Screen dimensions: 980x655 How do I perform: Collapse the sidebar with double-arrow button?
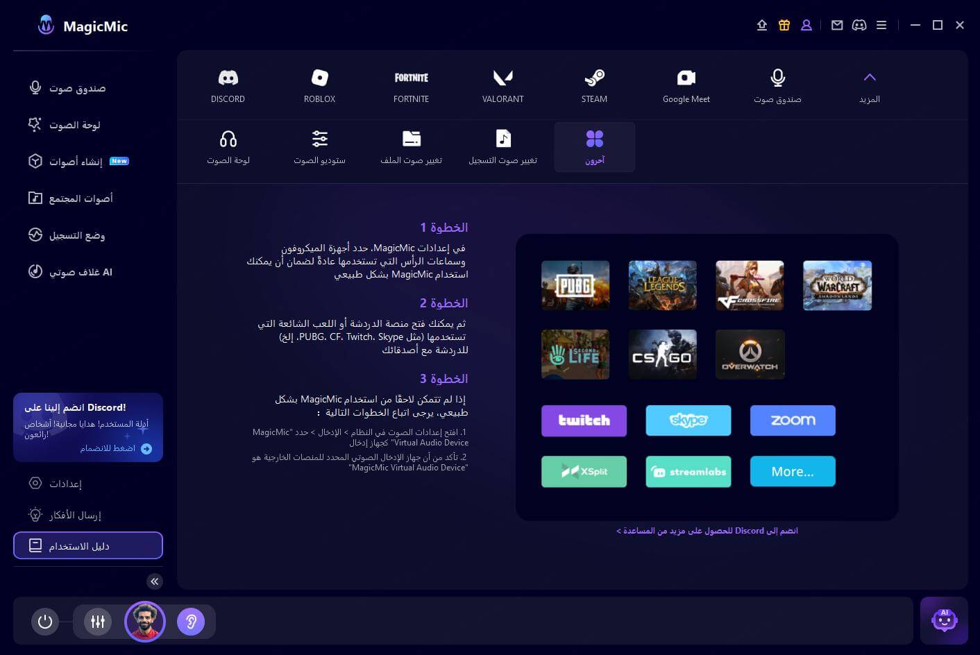click(155, 581)
